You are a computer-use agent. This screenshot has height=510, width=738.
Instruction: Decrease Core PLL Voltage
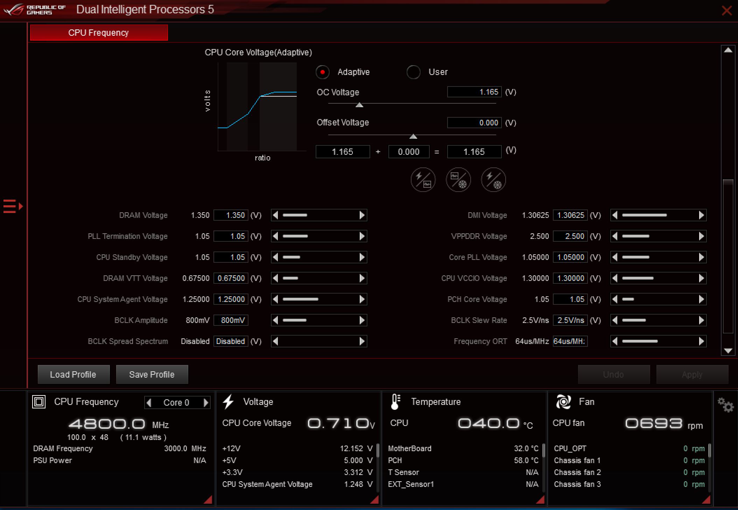615,257
